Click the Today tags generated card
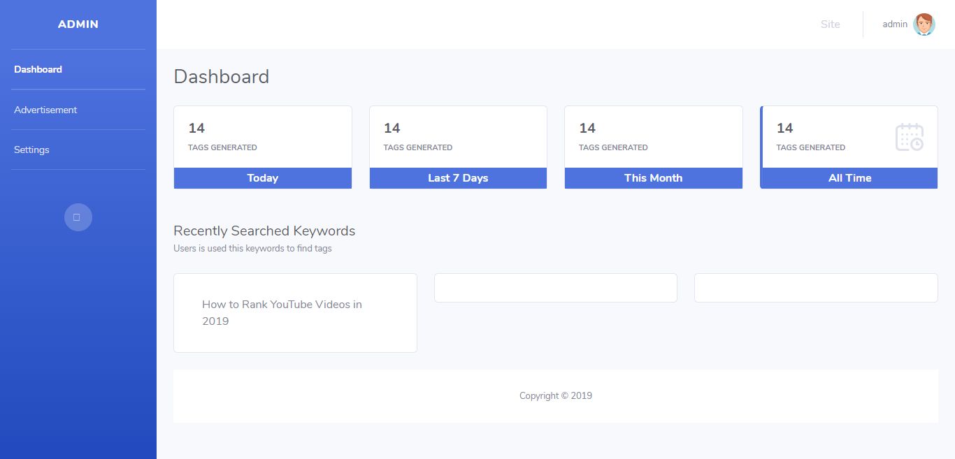955x459 pixels. coord(262,137)
